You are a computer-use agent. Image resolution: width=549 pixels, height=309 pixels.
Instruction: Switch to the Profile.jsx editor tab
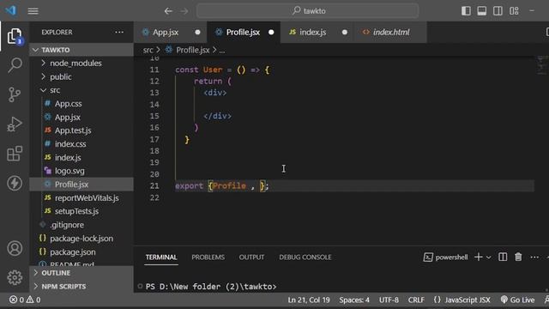pos(243,33)
